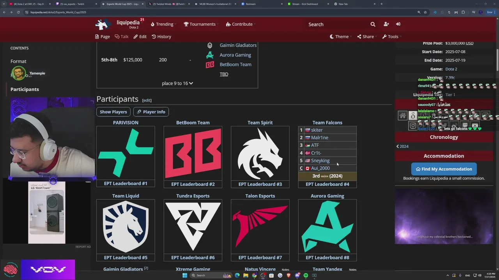The image size is (499, 280).
Task: Open coach Aui_2000 link
Action: (x=320, y=168)
